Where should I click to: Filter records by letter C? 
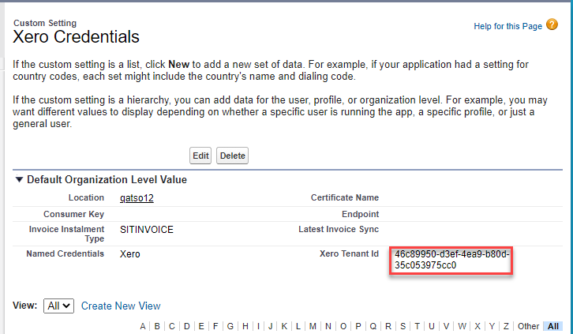point(172,326)
